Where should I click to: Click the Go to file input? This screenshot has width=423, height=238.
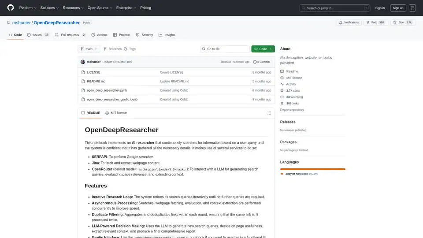(225, 49)
